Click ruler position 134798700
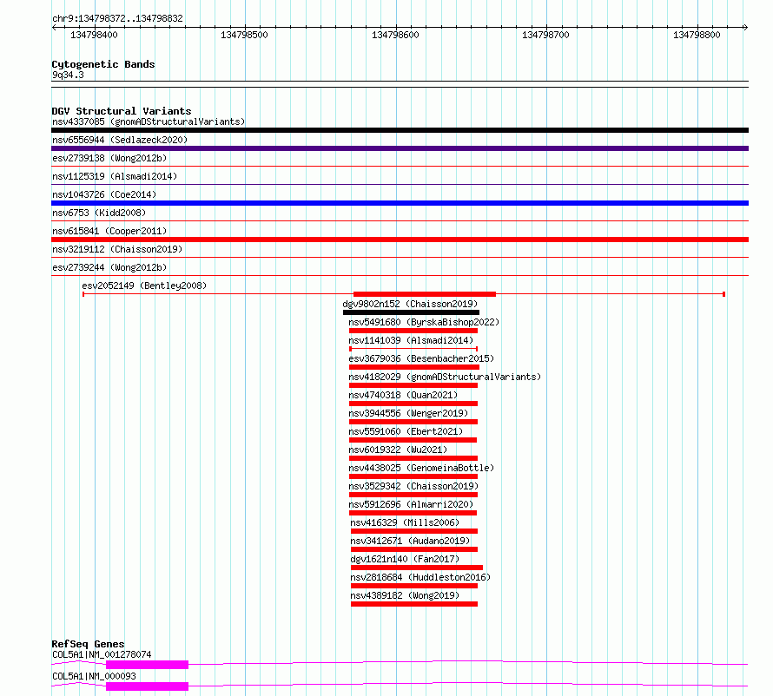 [545, 35]
